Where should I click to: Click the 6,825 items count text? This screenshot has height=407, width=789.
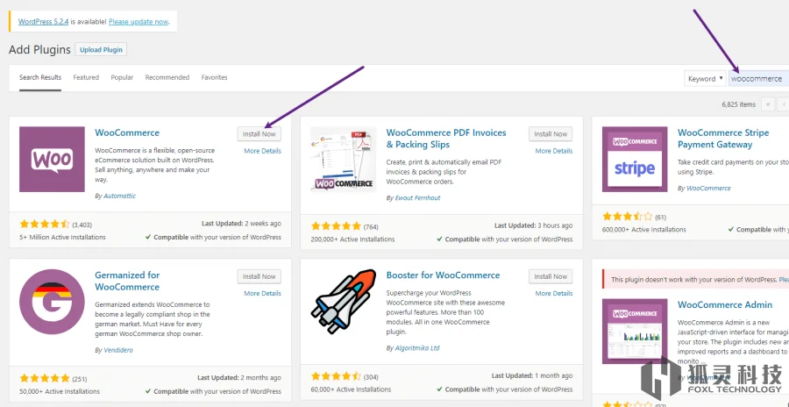[x=739, y=104]
